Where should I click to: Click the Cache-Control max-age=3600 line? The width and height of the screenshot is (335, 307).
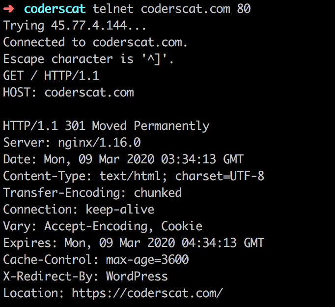96,260
